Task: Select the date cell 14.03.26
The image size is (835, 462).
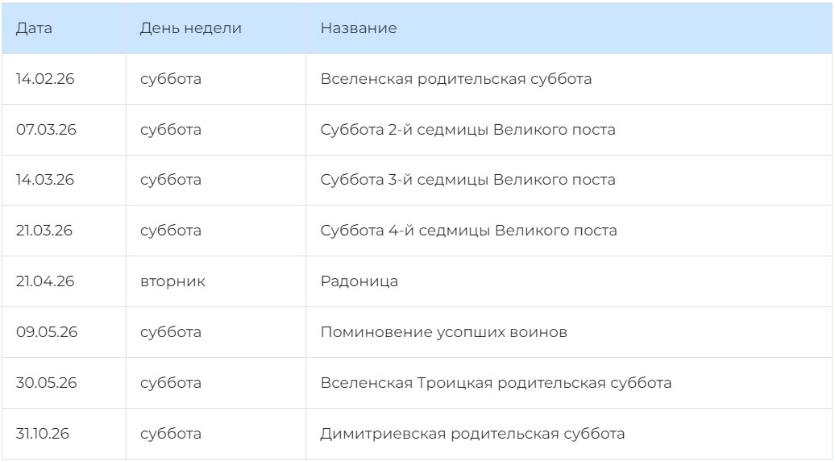Action: [45, 180]
